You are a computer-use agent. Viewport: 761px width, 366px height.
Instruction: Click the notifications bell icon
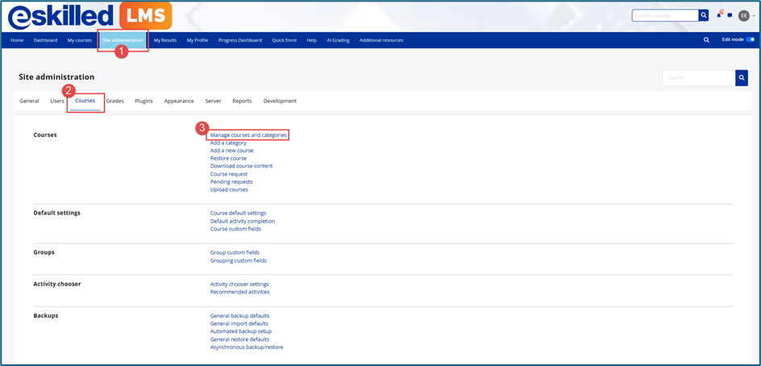[x=719, y=15]
